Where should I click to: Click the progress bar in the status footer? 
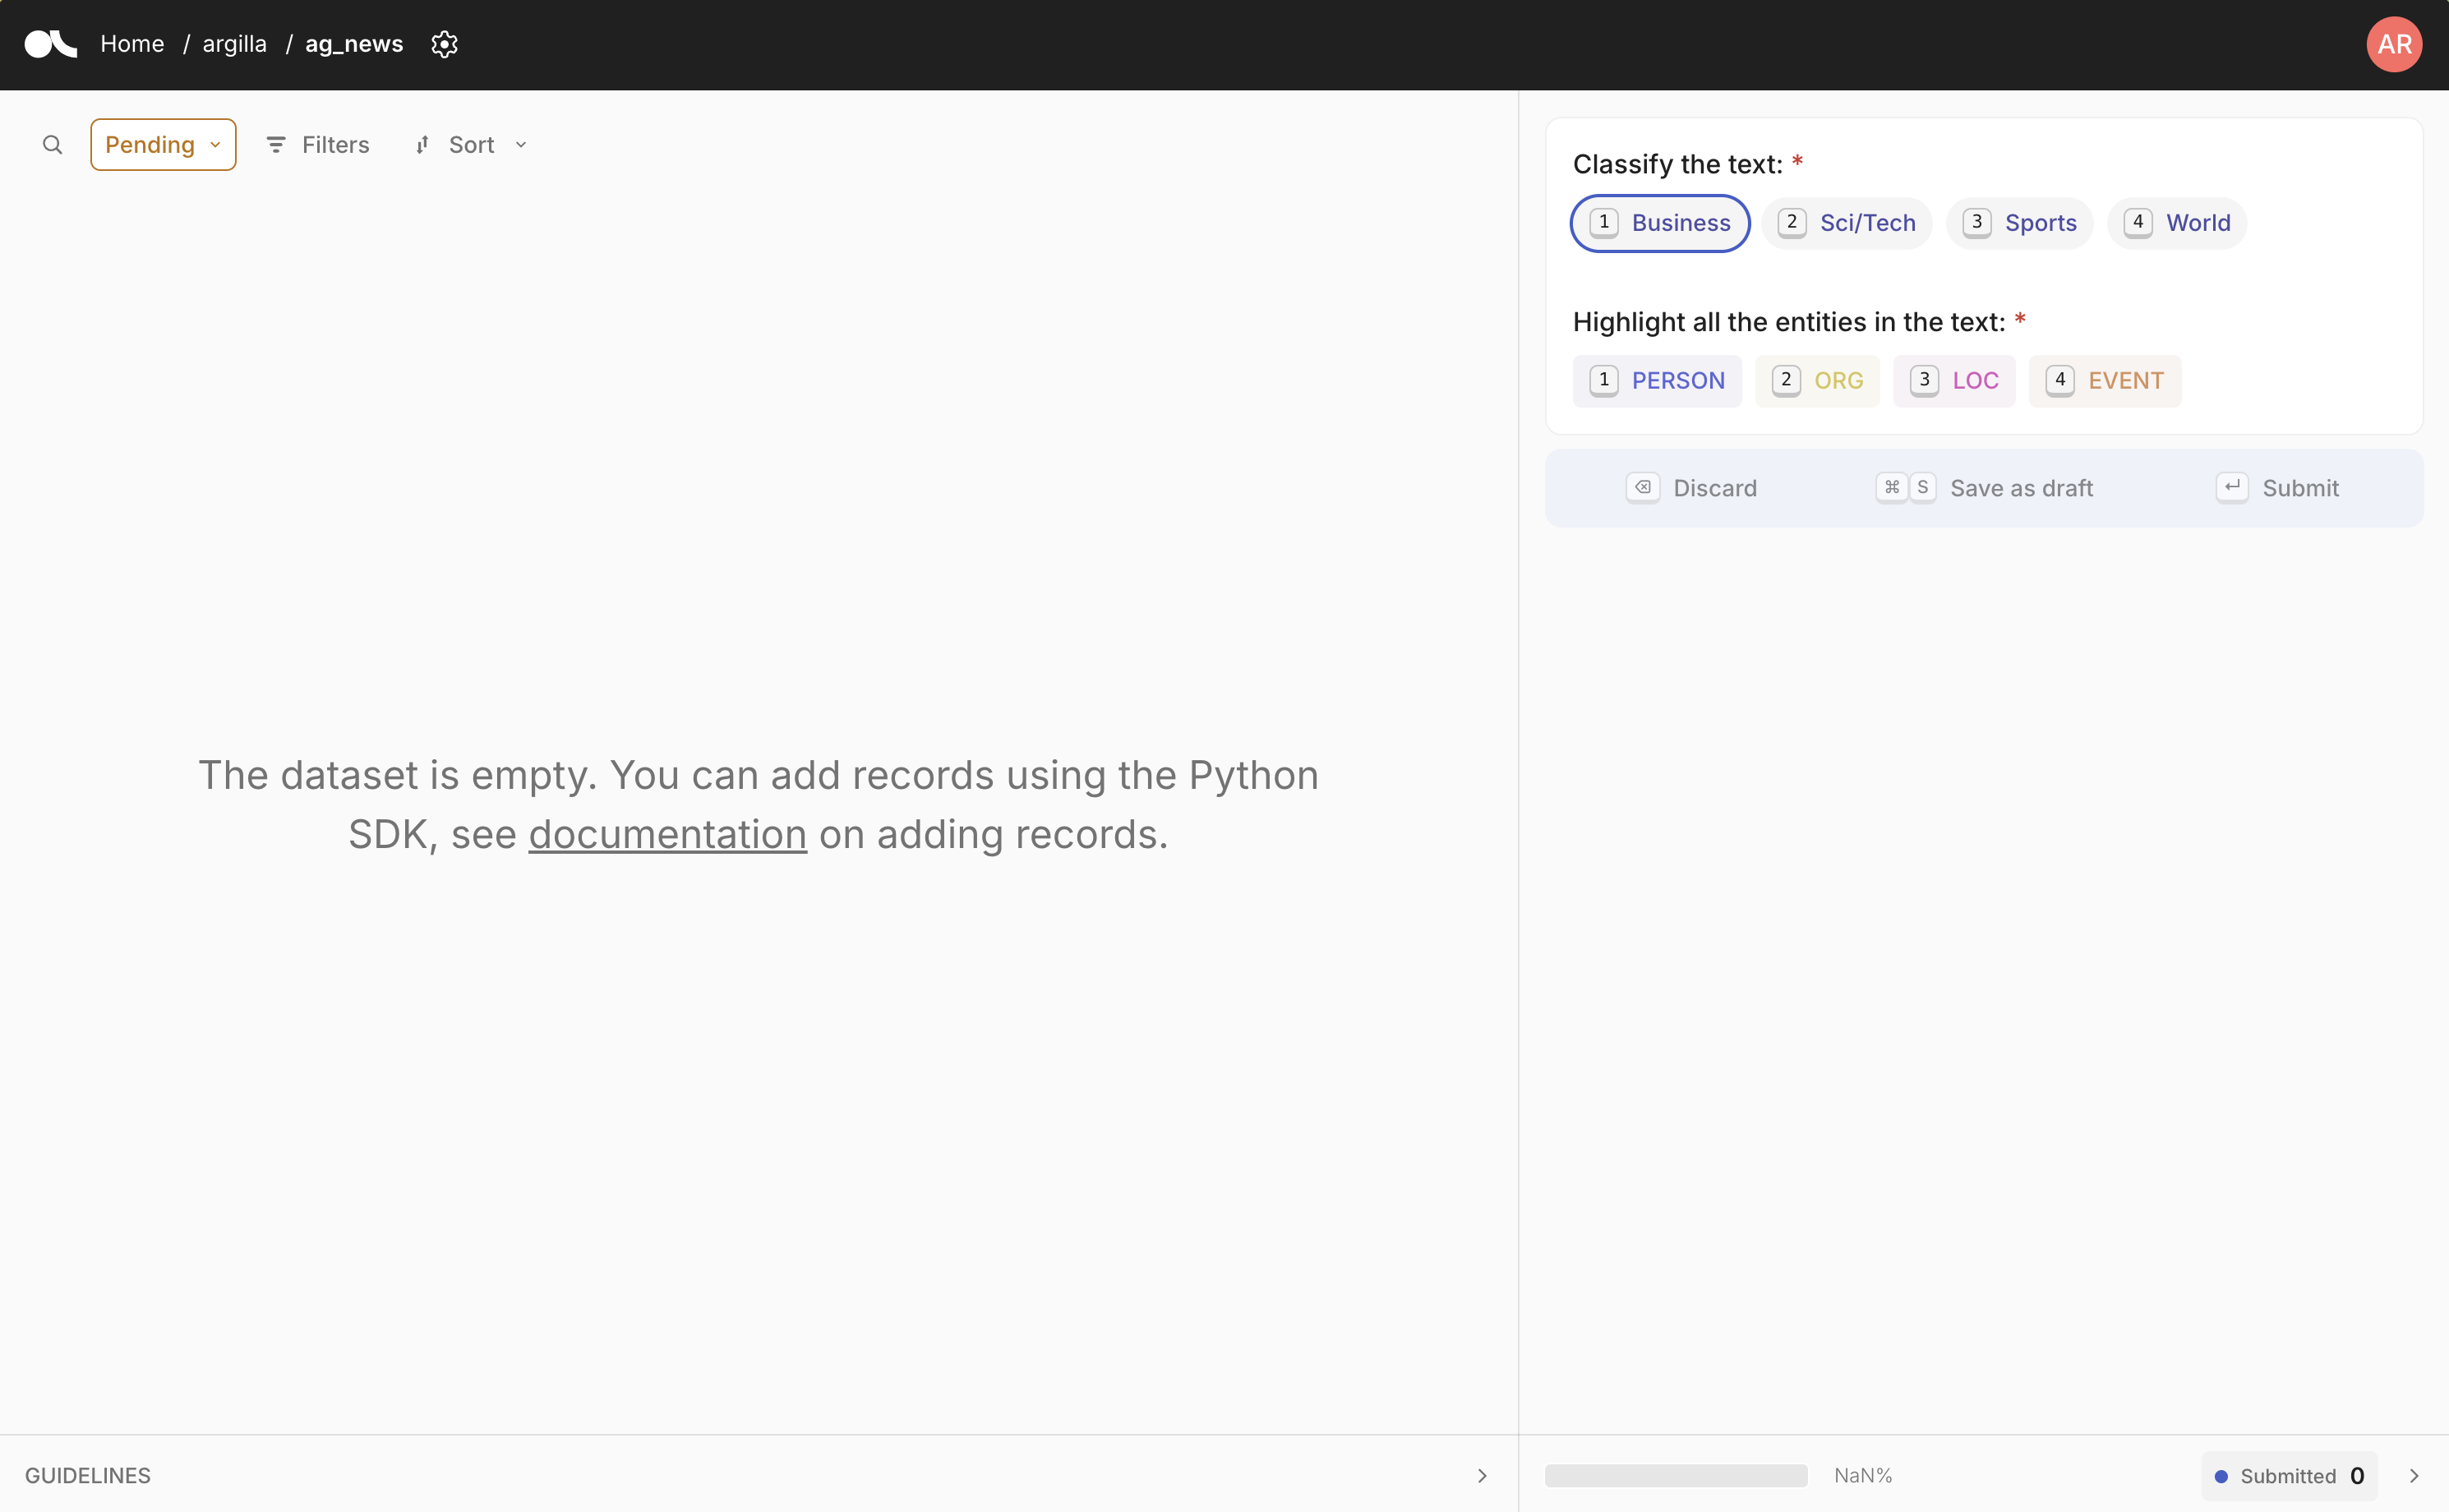tap(1675, 1474)
